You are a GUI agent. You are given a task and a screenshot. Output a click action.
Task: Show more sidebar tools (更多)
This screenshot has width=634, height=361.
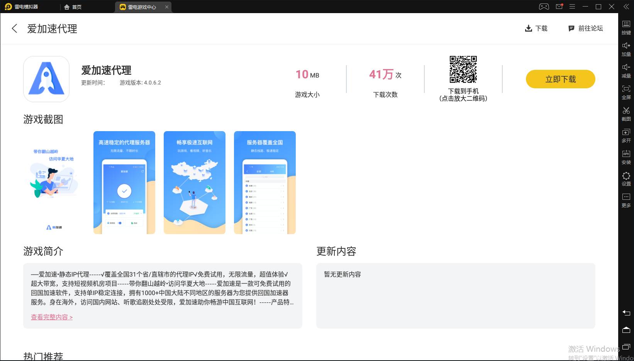click(x=626, y=200)
